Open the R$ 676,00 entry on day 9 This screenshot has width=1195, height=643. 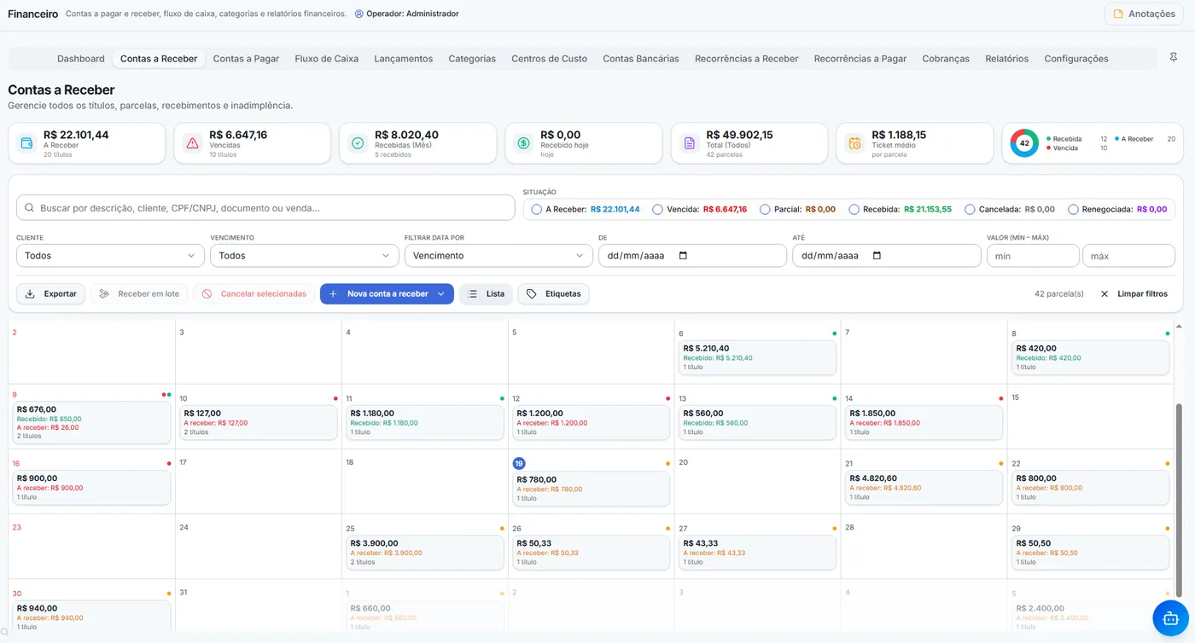92,422
